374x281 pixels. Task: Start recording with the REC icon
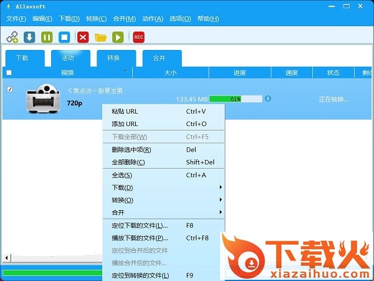pos(138,37)
